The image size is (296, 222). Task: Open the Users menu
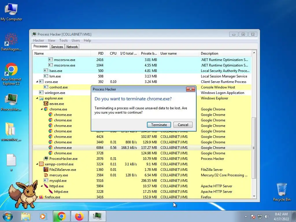[76, 40]
